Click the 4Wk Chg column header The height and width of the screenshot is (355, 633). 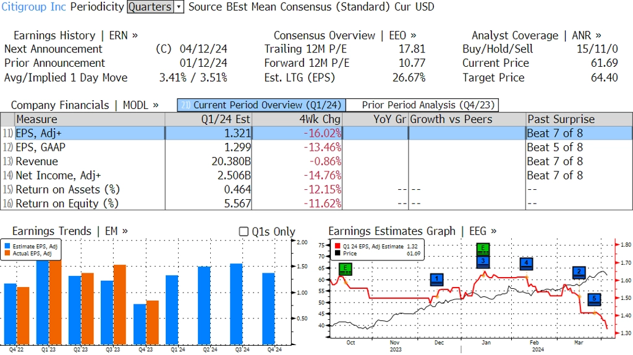[297, 119]
